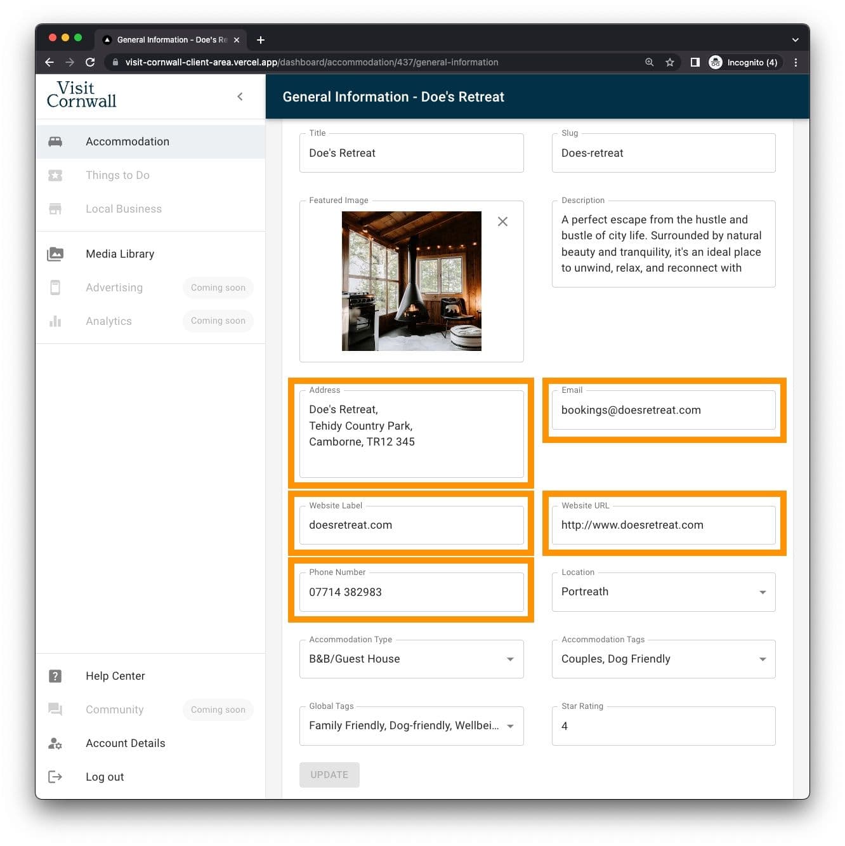Expand the Location dropdown showing Portreath
845x846 pixels.
tap(762, 592)
